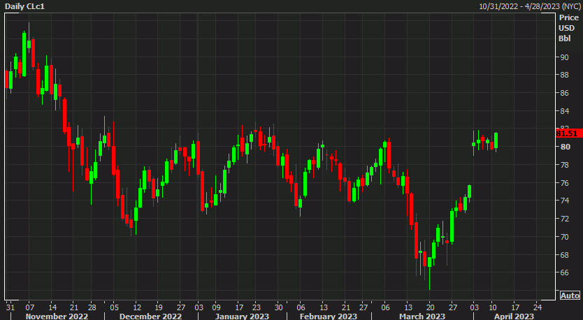
Task: Click the 17 date tick in April
Action: tap(515, 307)
